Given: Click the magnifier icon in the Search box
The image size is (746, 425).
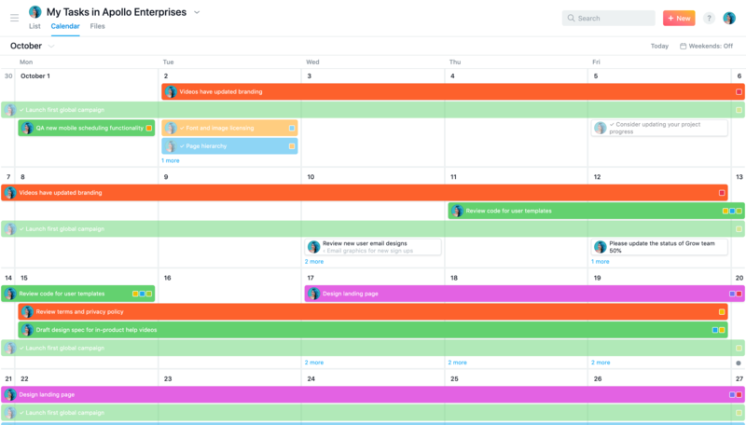Looking at the screenshot, I should click(571, 18).
